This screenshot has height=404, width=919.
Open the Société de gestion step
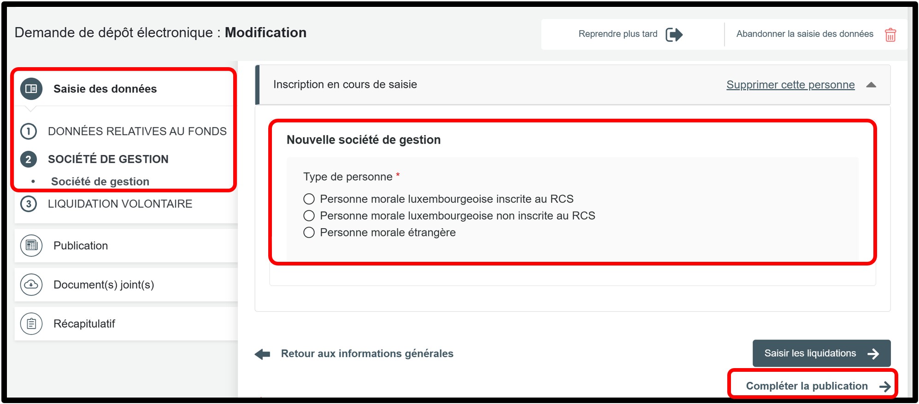108,159
